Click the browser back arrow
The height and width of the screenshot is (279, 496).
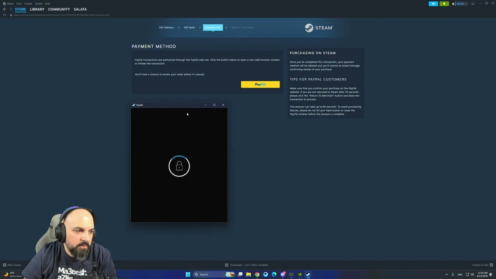pyautogui.click(x=5, y=9)
